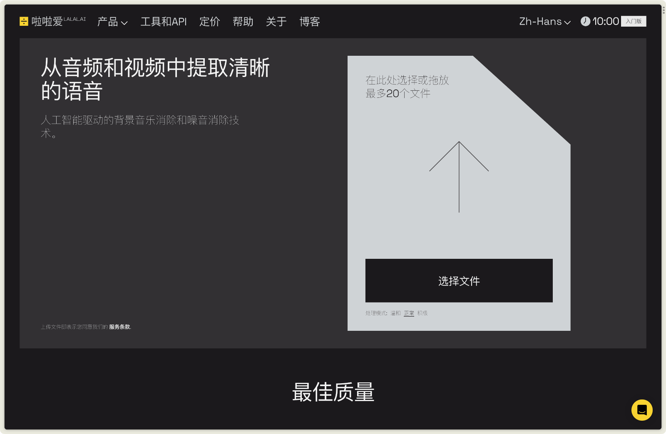Click the 入门版 plan badge
This screenshot has width=666, height=434.
pos(634,21)
